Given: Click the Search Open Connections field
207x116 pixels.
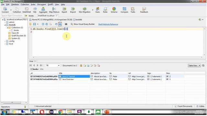Looking at the screenshot, I should (12, 16).
